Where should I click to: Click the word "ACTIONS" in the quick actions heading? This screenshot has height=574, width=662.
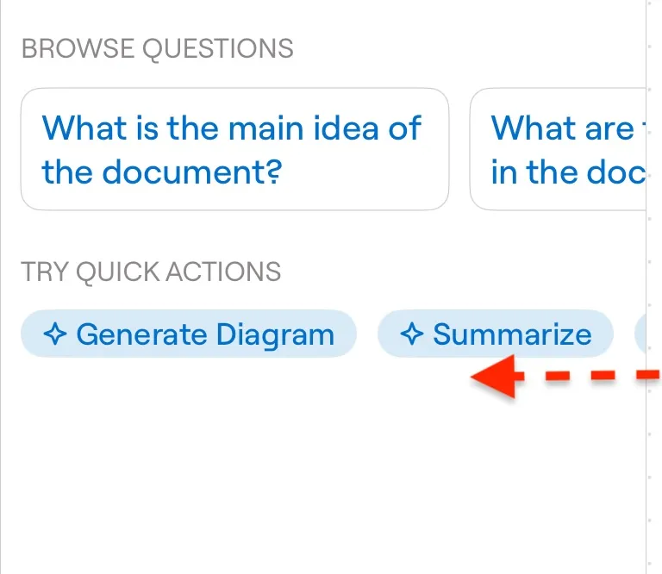pos(223,271)
